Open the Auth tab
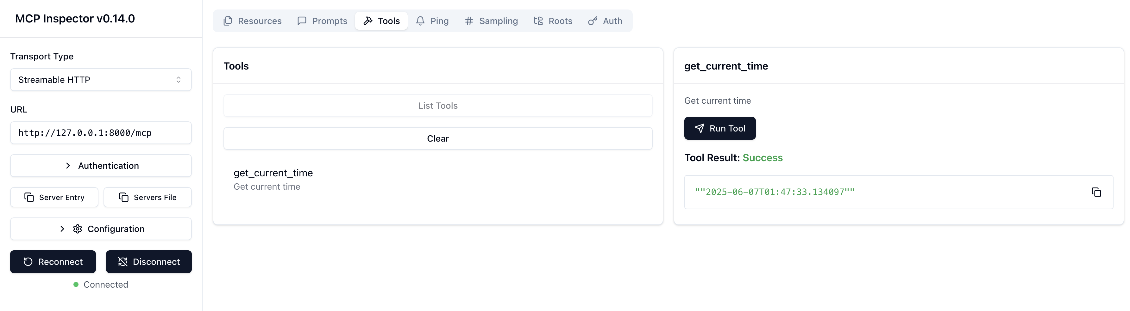1130x311 pixels. 605,21
